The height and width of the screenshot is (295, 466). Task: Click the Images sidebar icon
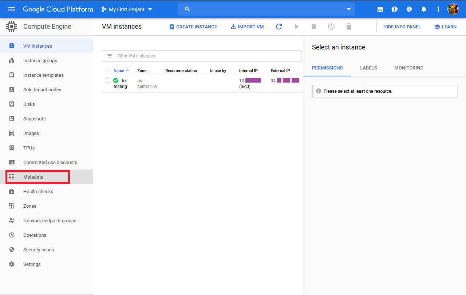coord(12,133)
